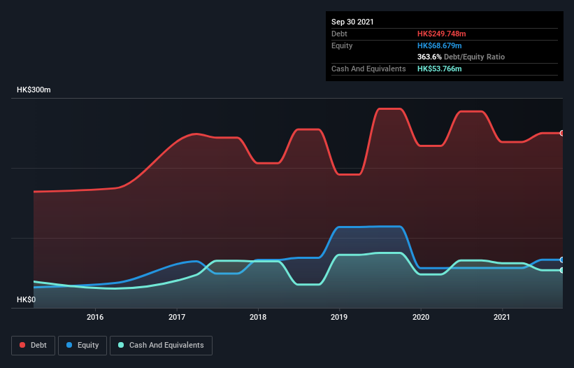This screenshot has width=574, height=368.
Task: Click the HK$300m y-axis label
Action: coord(34,90)
